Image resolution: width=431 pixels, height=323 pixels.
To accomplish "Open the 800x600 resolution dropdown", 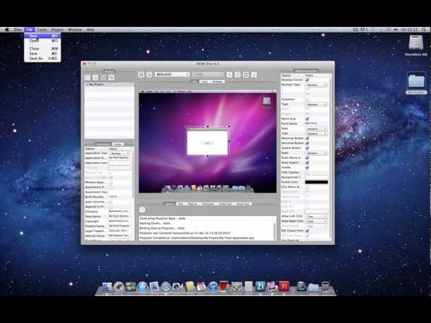I will tap(172, 75).
